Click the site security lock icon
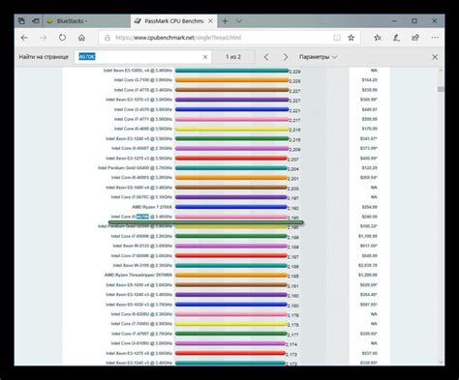 tap(107, 38)
